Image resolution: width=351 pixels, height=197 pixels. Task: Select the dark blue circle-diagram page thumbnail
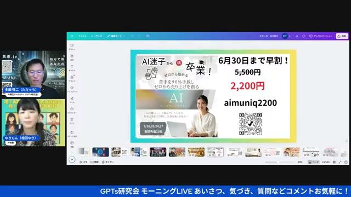point(100,152)
